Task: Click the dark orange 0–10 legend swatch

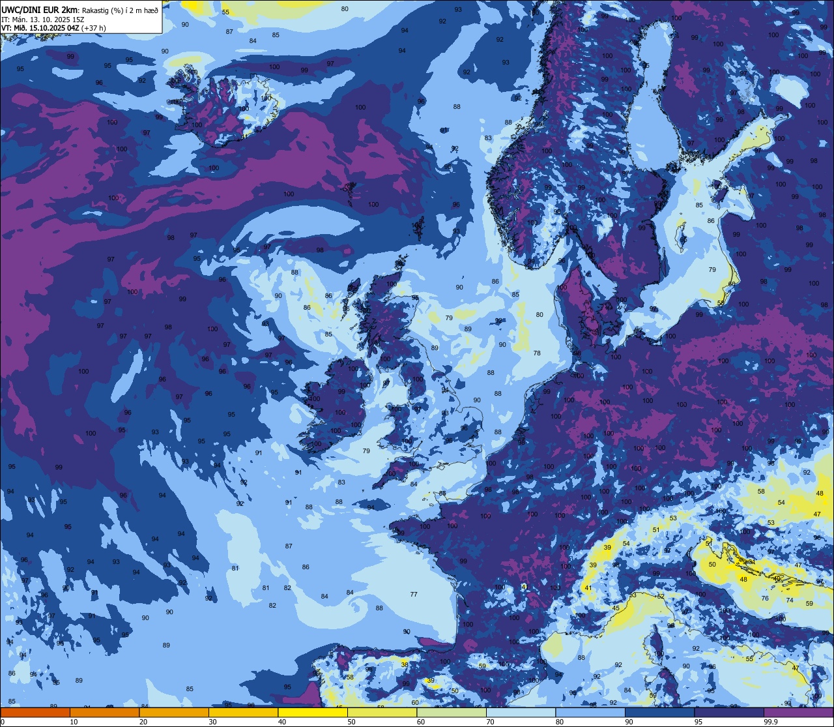Action: [35, 712]
